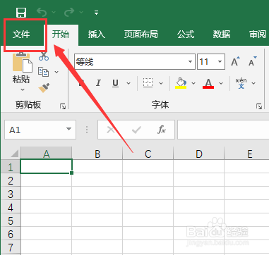Open the Borders dropdown arrow

point(161,83)
